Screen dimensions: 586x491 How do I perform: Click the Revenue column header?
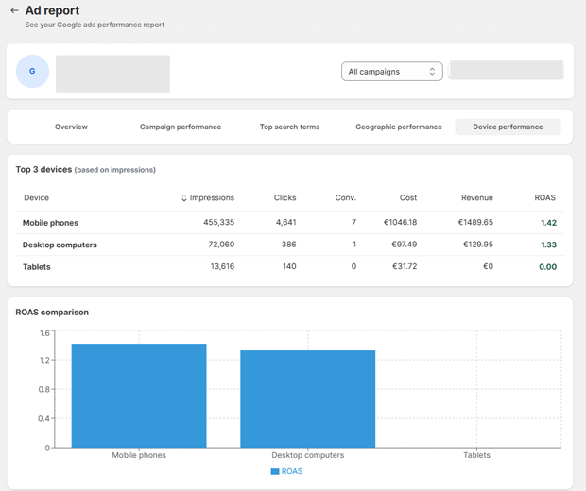tap(476, 198)
